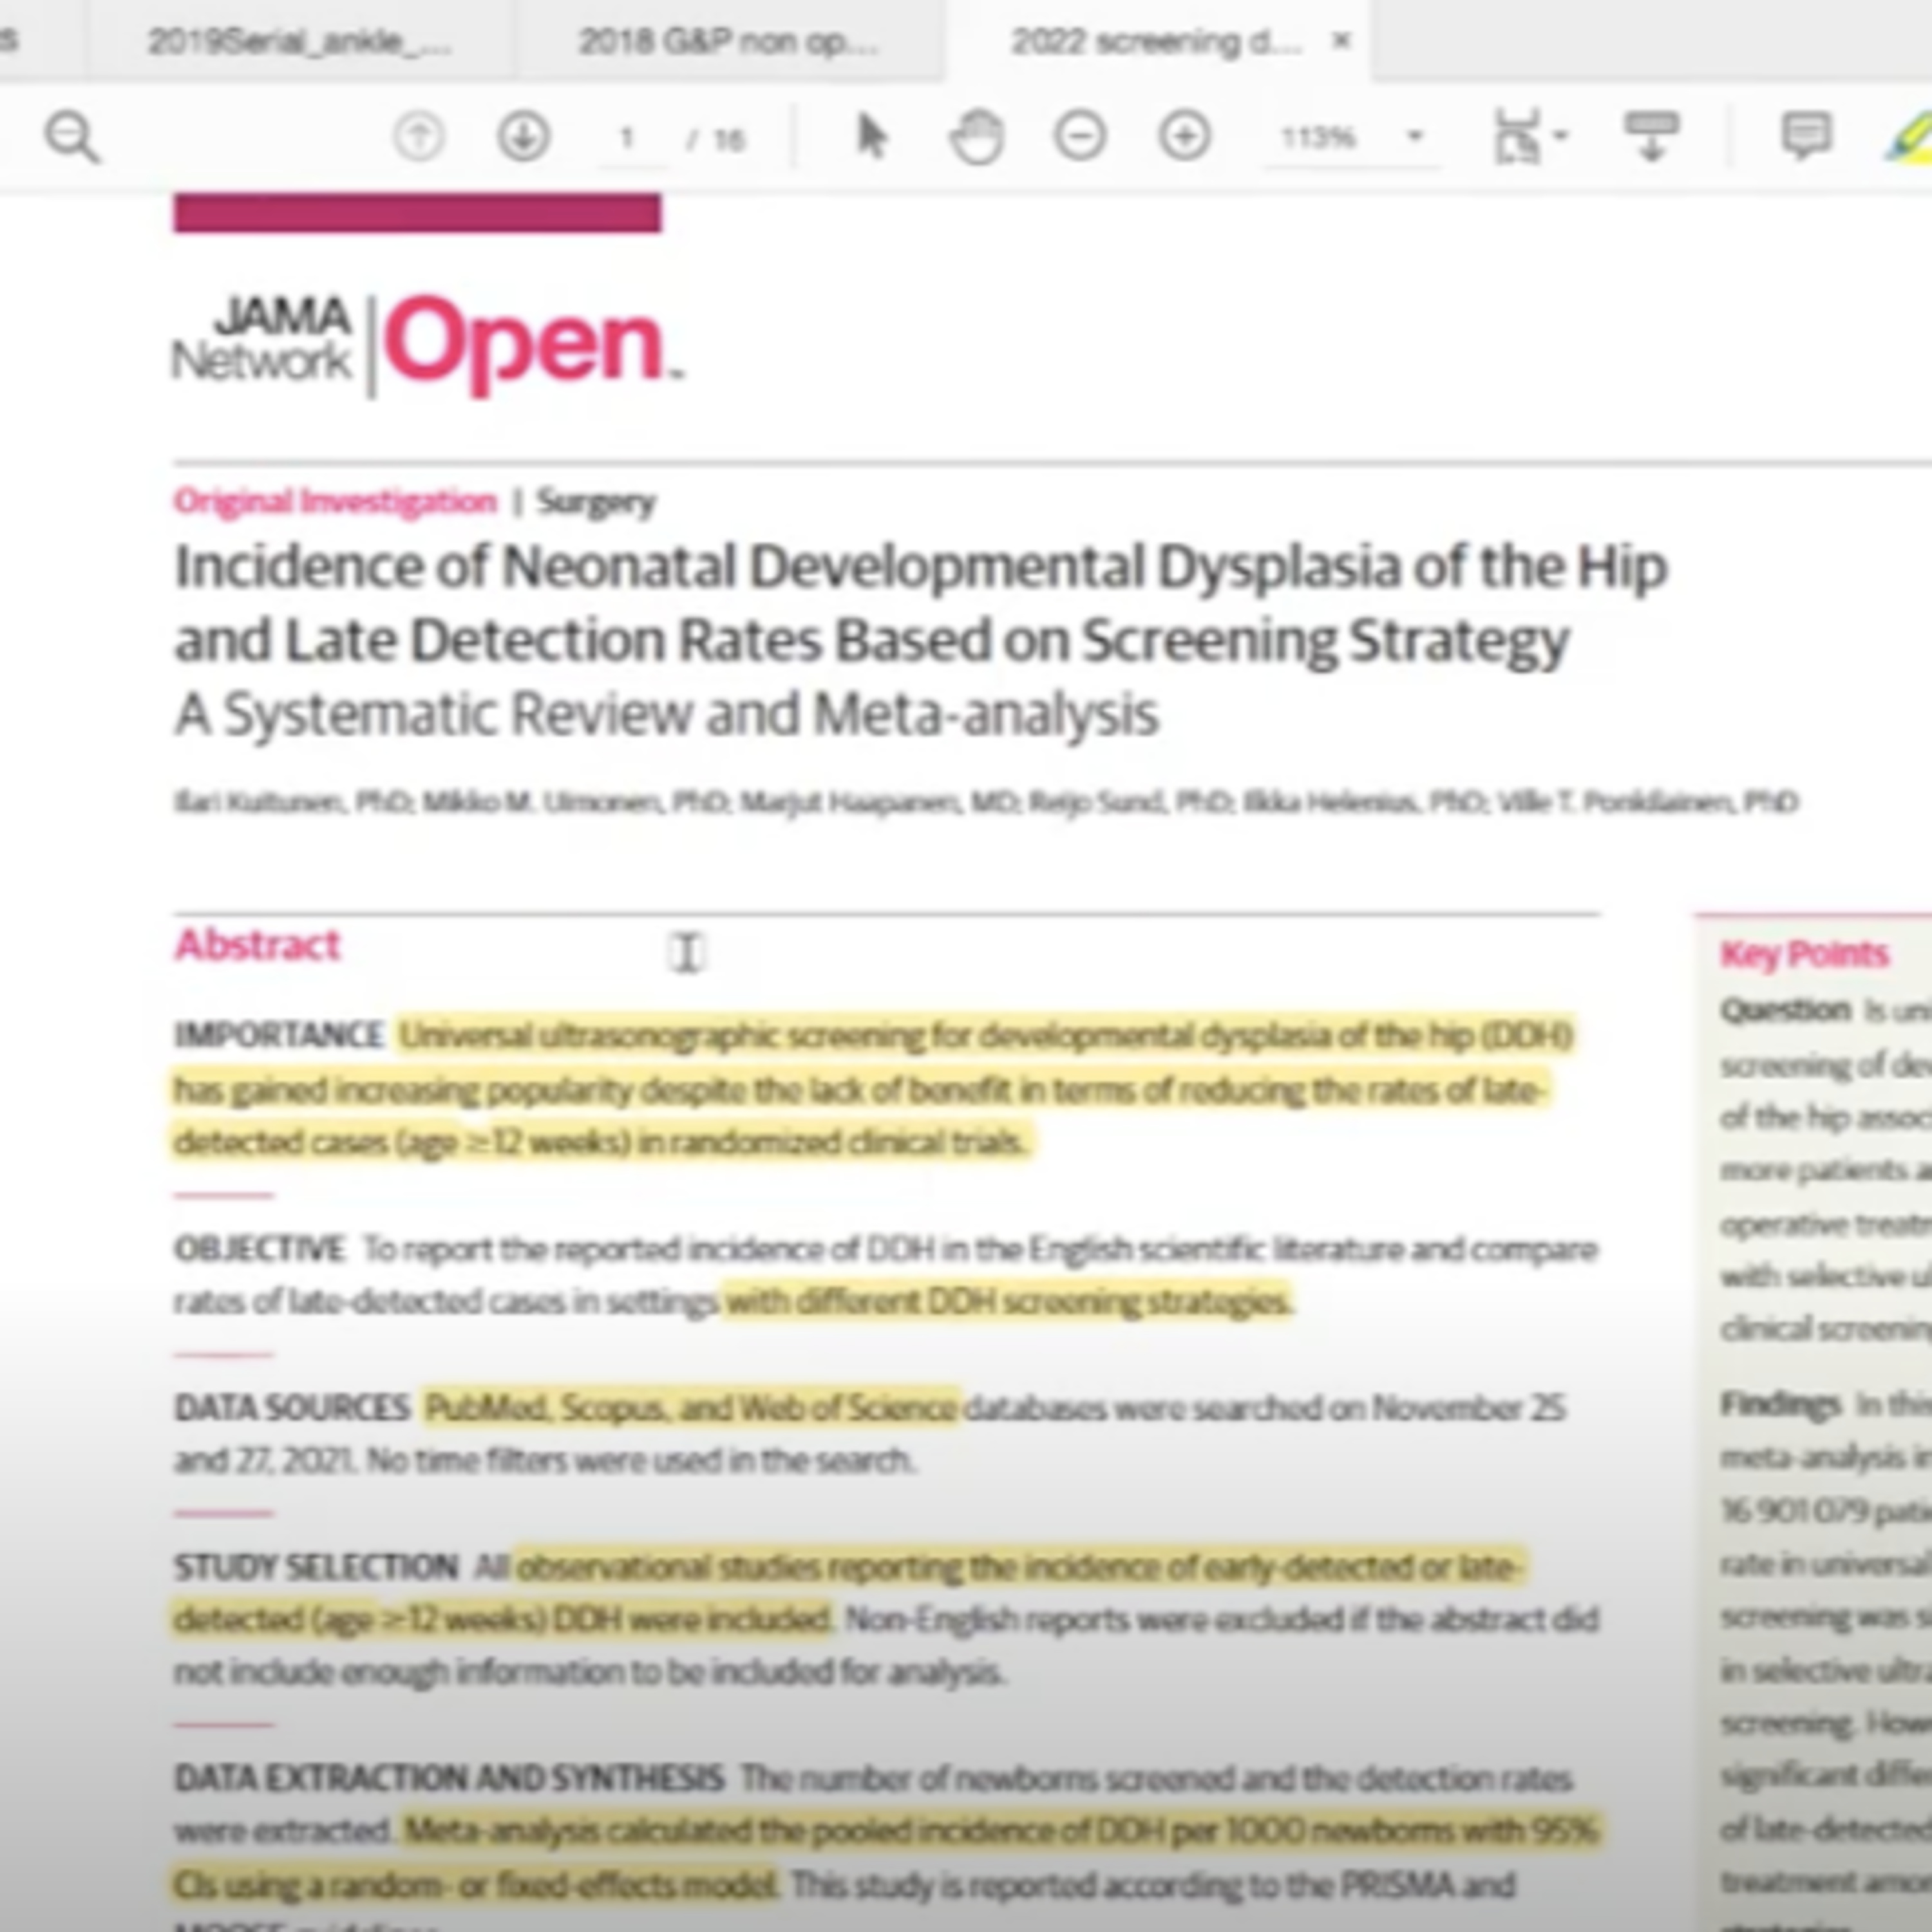Click the Findings label in Key Points
1932x1932 pixels.
click(1780, 1404)
